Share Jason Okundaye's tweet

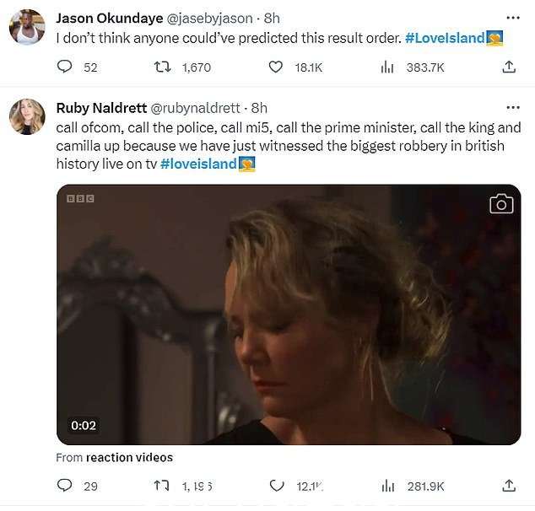pyautogui.click(x=508, y=67)
